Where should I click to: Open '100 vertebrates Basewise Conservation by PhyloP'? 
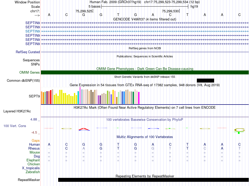[144, 119]
